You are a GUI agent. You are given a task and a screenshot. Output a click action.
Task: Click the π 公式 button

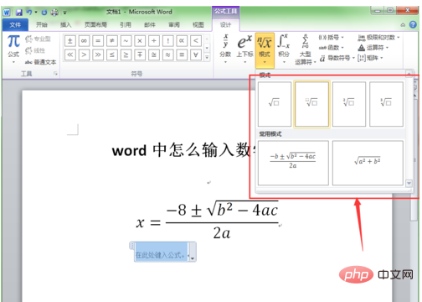pos(13,48)
